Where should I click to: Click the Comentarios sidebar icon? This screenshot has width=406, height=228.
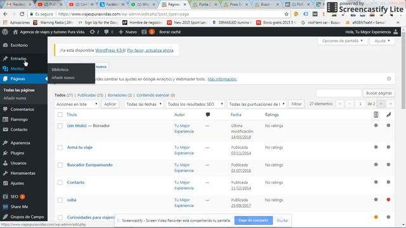point(6,109)
